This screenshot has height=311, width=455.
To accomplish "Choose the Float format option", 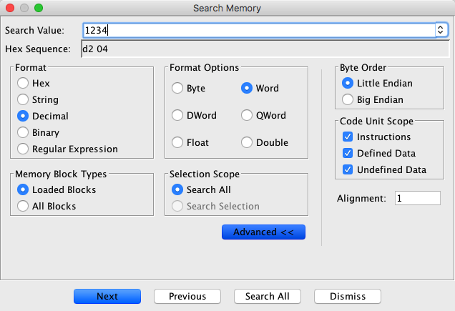I will [x=177, y=143].
